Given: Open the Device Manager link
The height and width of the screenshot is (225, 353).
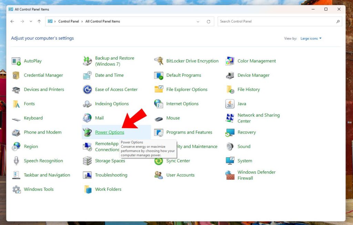Looking at the screenshot, I should tap(253, 75).
